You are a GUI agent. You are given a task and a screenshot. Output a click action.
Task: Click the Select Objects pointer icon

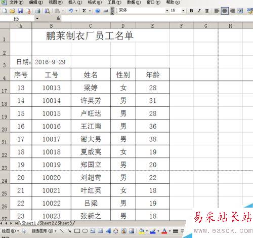(24, 231)
